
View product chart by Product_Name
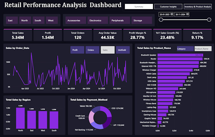203,49
